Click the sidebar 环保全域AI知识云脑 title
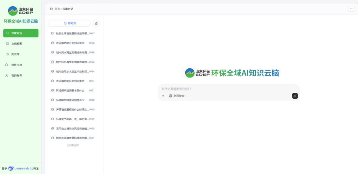 pos(21,21)
